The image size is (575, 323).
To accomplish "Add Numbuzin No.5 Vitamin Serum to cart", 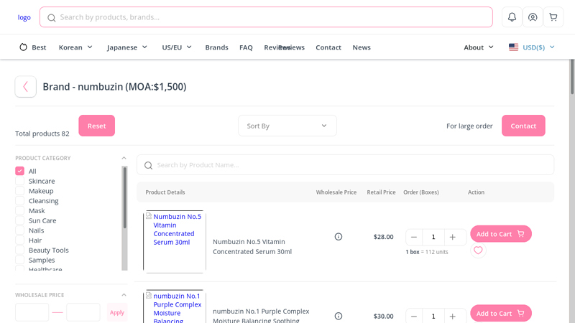I will (501, 234).
